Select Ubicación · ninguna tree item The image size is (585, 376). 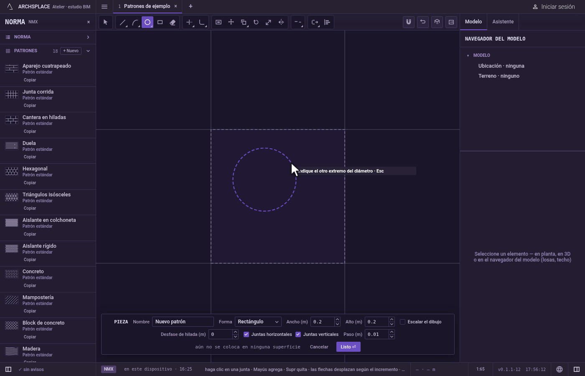[501, 66]
